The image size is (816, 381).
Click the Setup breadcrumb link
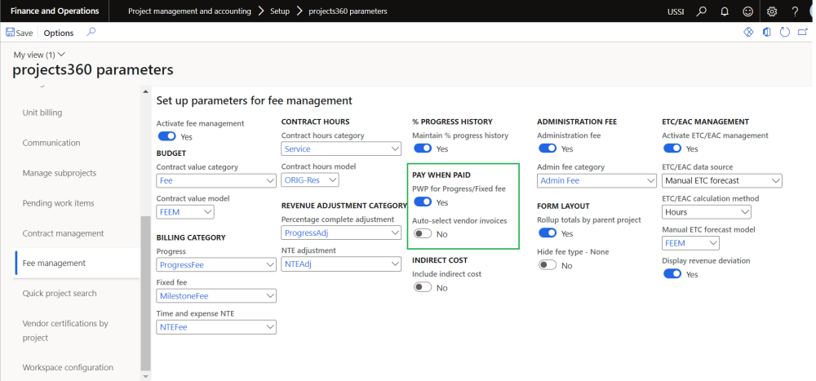[x=280, y=11]
